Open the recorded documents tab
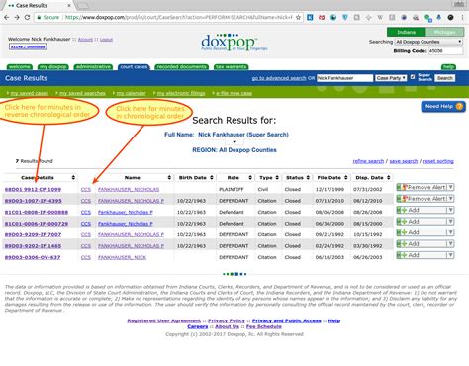 click(182, 67)
